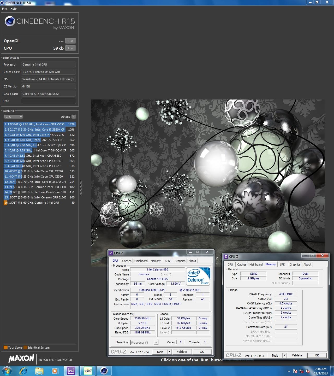Select ranking row Core i7-3720QM
The height and width of the screenshot is (376, 334).
click(x=40, y=145)
